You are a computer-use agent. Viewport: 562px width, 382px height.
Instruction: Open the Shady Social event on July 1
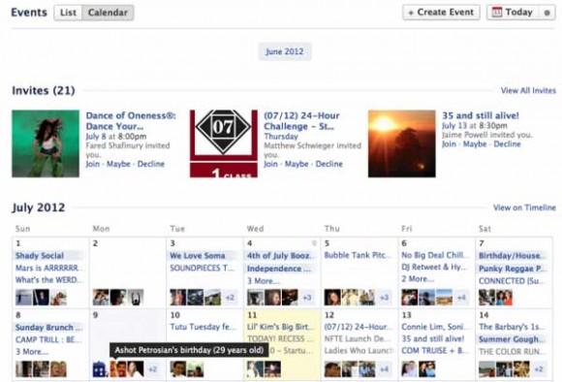(40, 256)
